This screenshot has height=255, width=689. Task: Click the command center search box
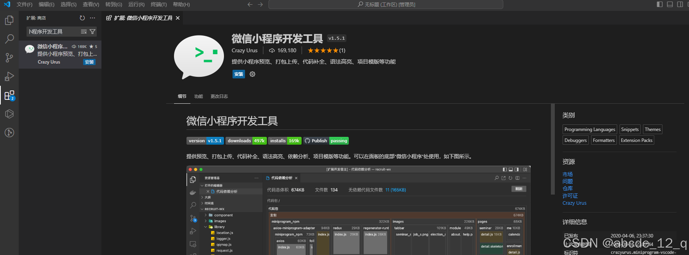(x=386, y=4)
